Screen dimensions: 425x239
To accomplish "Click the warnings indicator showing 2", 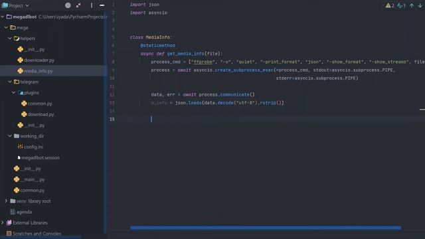I will (390, 5).
